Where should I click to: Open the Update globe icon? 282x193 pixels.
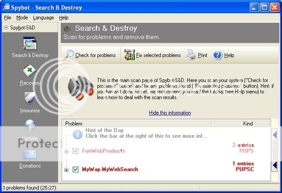pos(30,126)
